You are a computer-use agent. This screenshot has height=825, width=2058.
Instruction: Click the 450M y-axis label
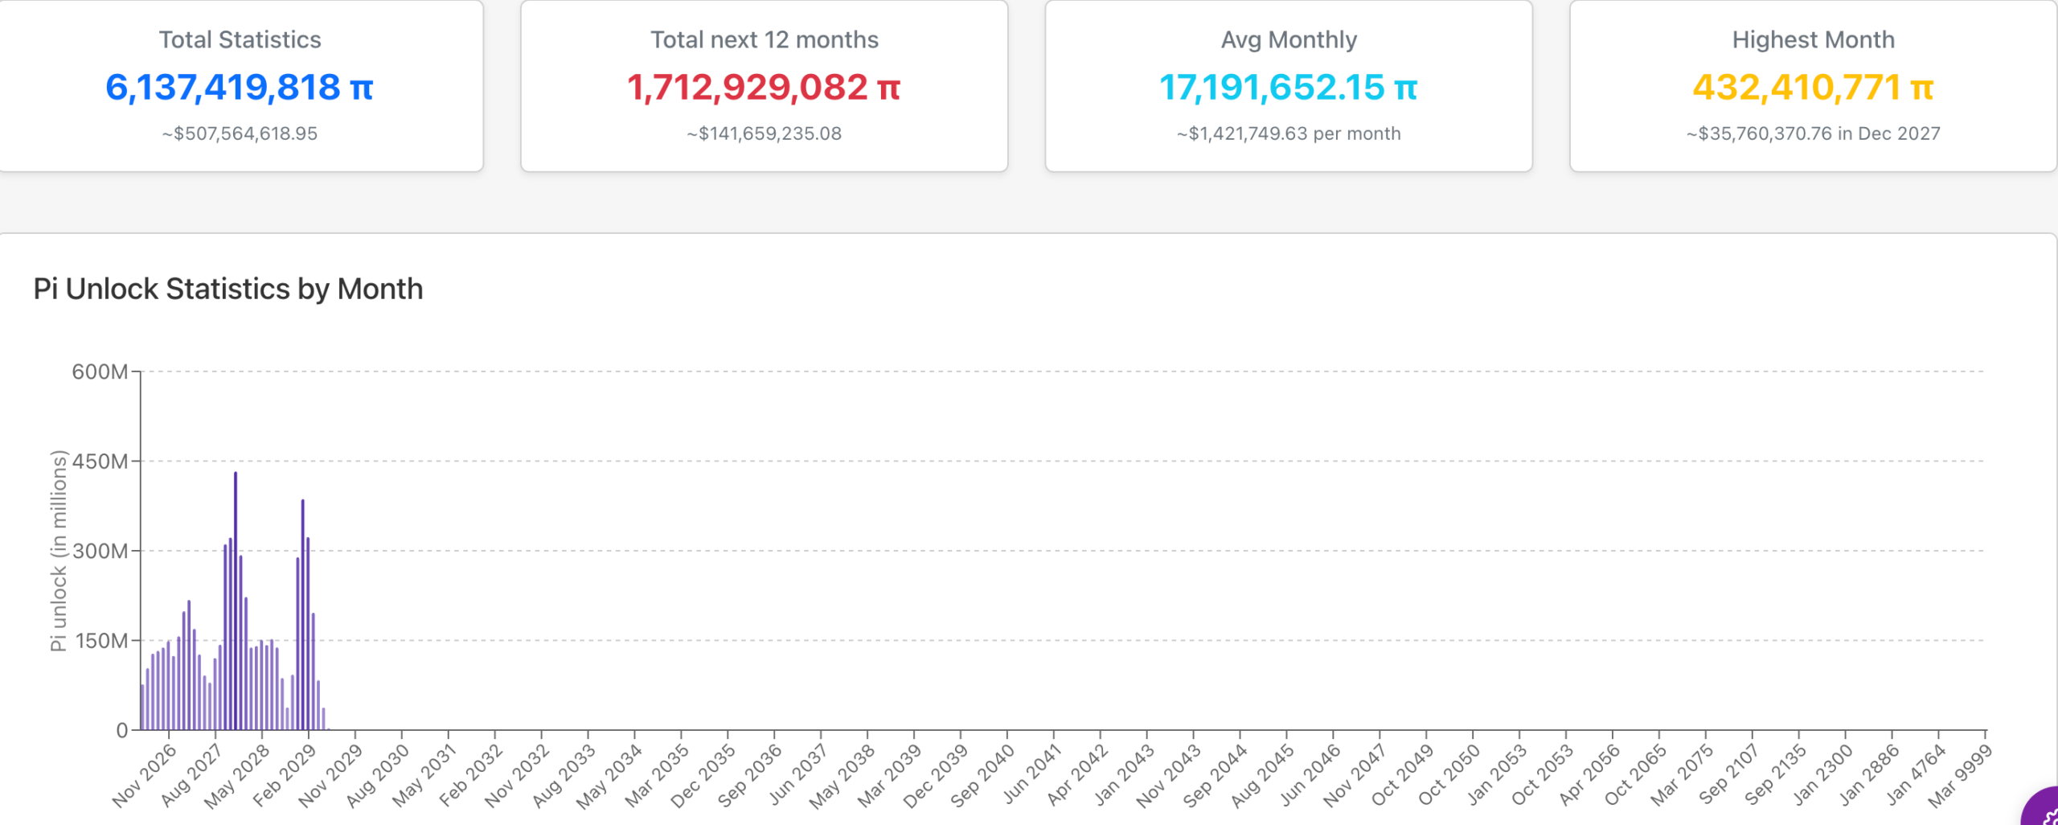click(100, 462)
